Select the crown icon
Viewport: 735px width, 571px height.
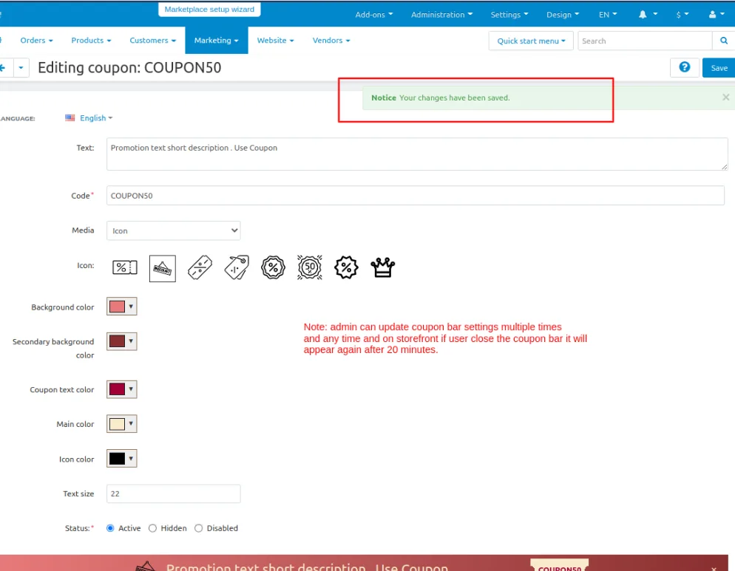click(383, 268)
